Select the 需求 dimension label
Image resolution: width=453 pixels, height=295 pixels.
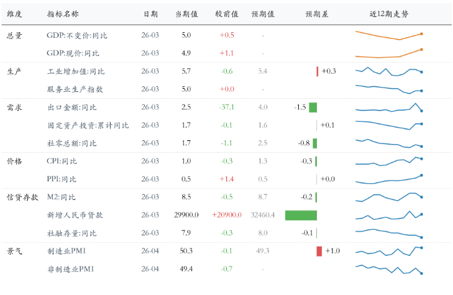pos(14,107)
